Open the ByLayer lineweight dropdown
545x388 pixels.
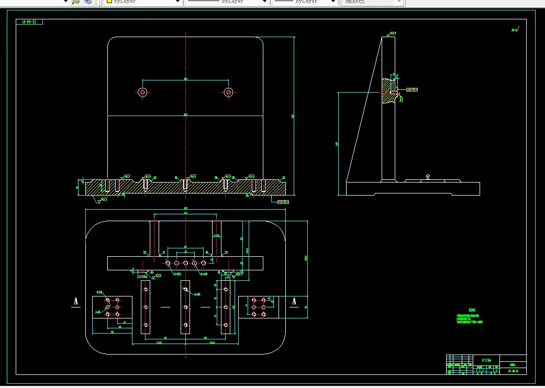tap(332, 2)
